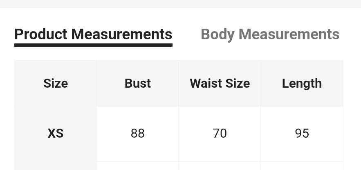Click the Size column header

pos(56,83)
